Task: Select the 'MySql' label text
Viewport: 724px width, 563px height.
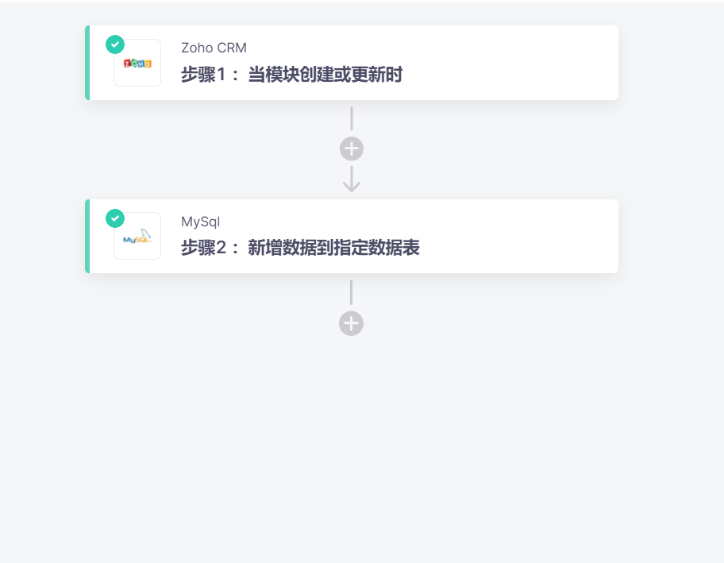Action: pos(200,222)
